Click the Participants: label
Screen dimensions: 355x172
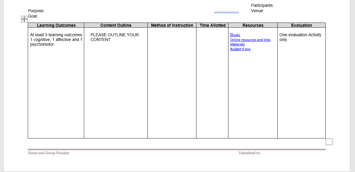coord(262,5)
